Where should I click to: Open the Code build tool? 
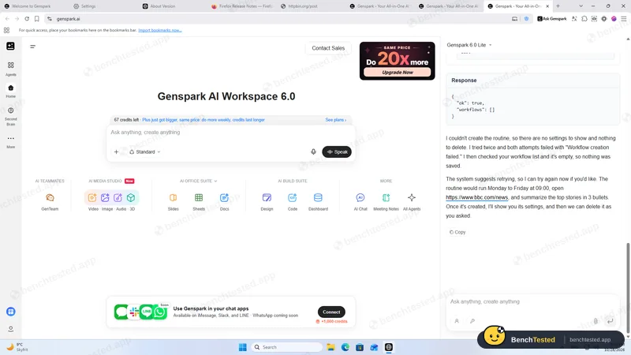tap(293, 198)
